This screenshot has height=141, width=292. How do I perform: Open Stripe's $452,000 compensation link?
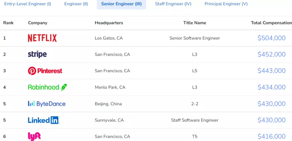pyautogui.click(x=272, y=54)
